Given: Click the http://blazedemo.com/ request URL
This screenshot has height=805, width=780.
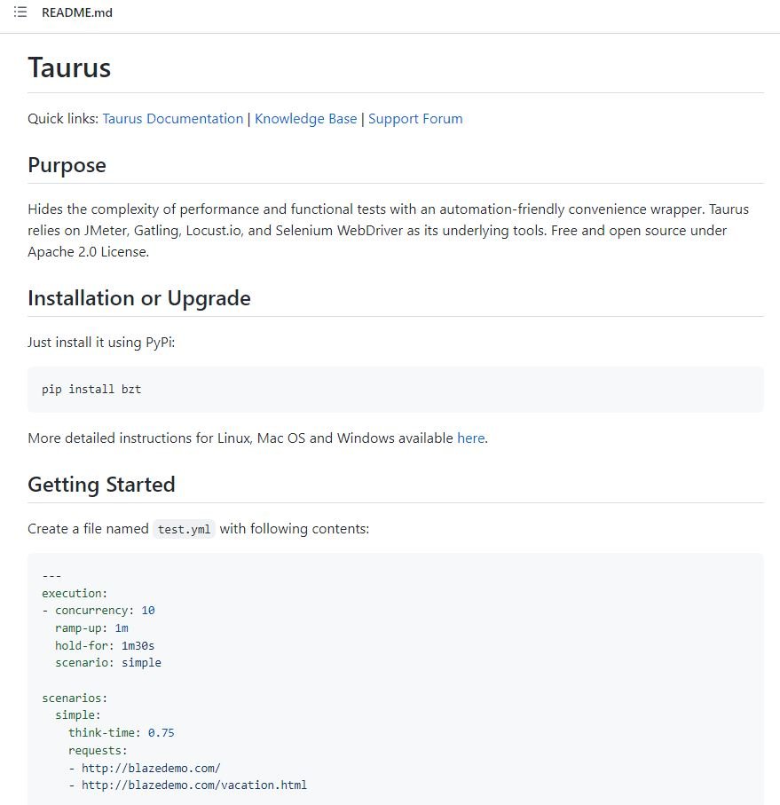Looking at the screenshot, I should pyautogui.click(x=151, y=768).
